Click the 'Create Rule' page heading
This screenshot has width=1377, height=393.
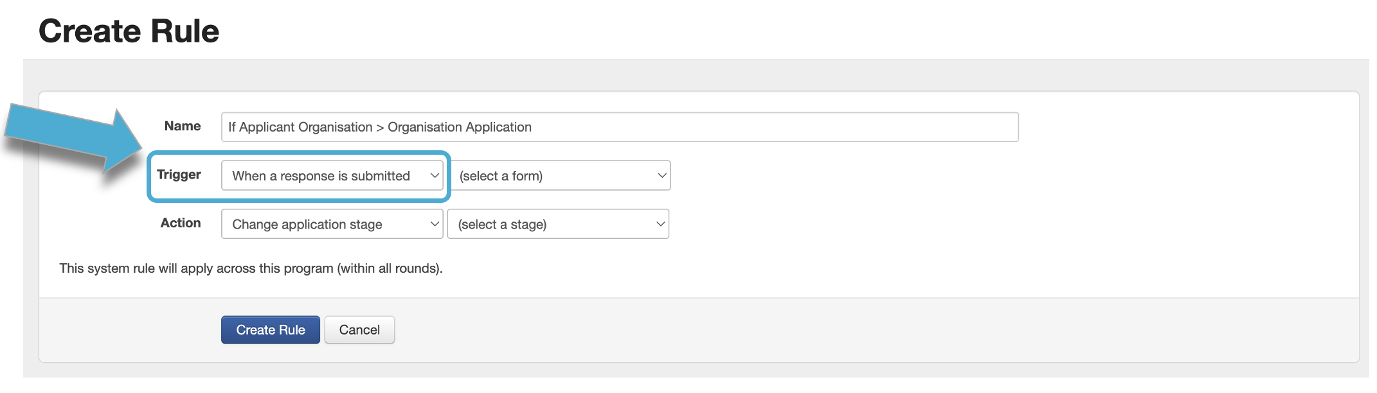(x=129, y=31)
